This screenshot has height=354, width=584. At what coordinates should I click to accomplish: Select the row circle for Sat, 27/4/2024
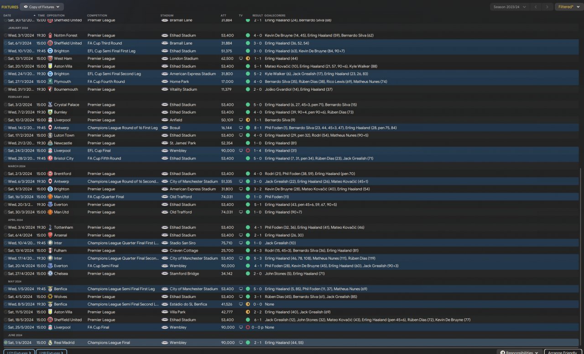click(x=5, y=274)
